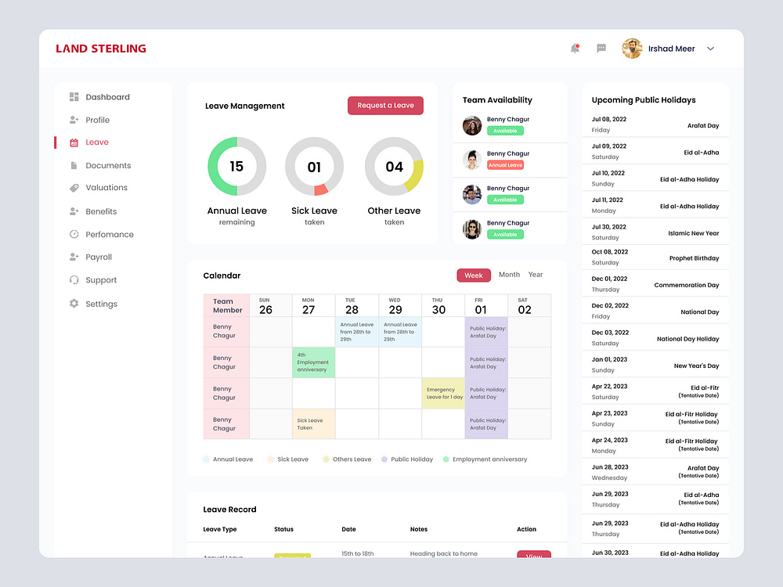Open Valuations using the tag icon
This screenshot has height=587, width=783.
tap(74, 187)
